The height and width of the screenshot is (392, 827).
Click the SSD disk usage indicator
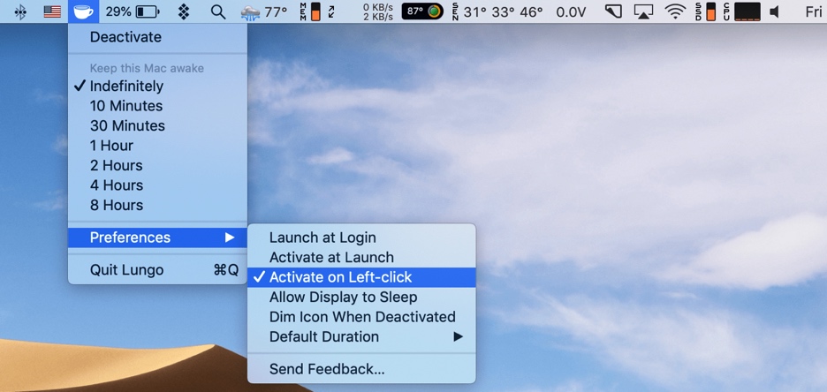point(705,11)
